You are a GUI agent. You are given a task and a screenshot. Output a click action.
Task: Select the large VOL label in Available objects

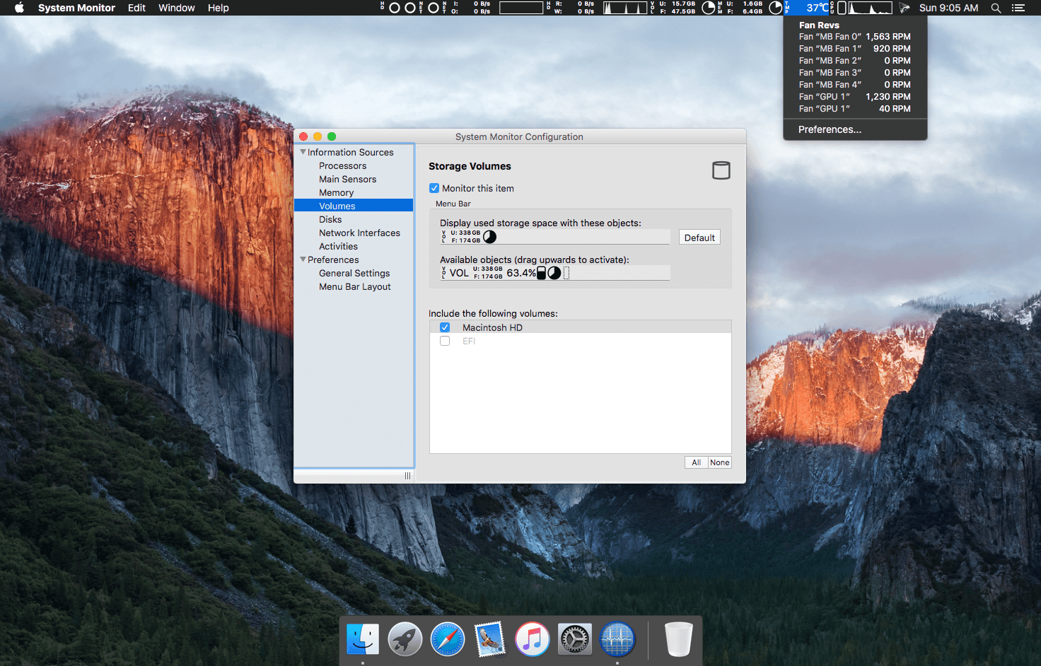pyautogui.click(x=459, y=273)
